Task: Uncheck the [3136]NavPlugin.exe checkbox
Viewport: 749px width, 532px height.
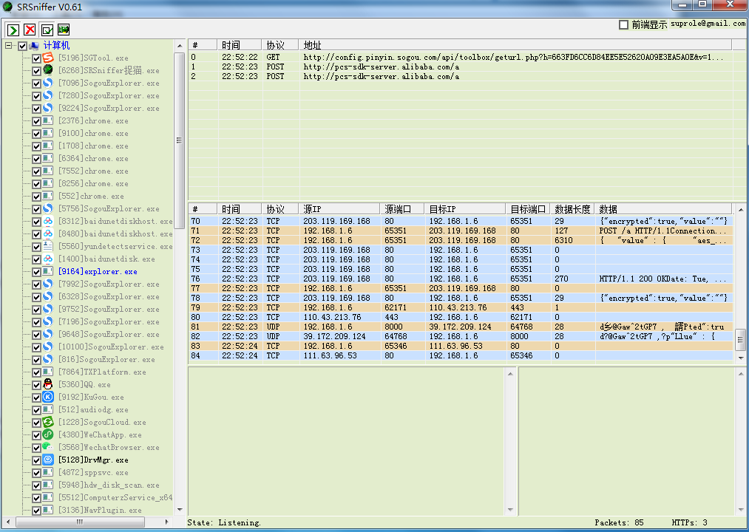Action: point(36,511)
